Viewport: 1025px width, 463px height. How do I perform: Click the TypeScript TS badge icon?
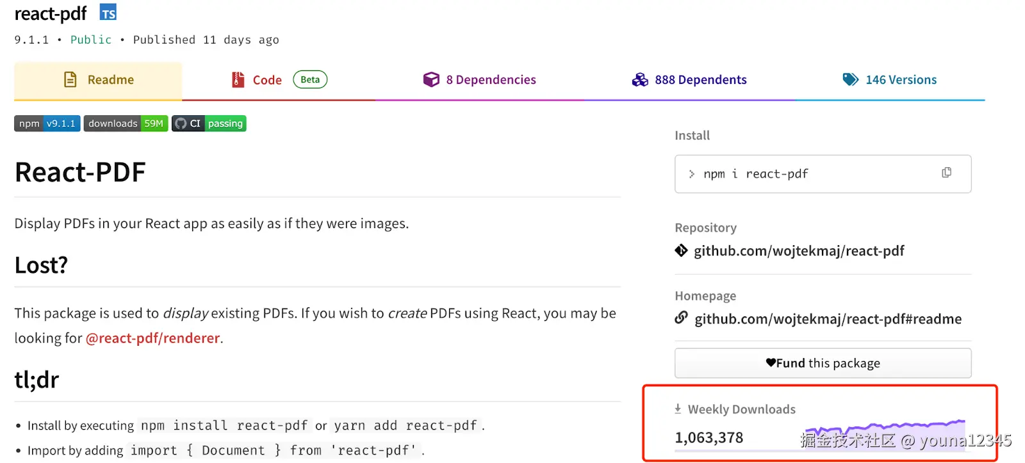click(x=108, y=13)
